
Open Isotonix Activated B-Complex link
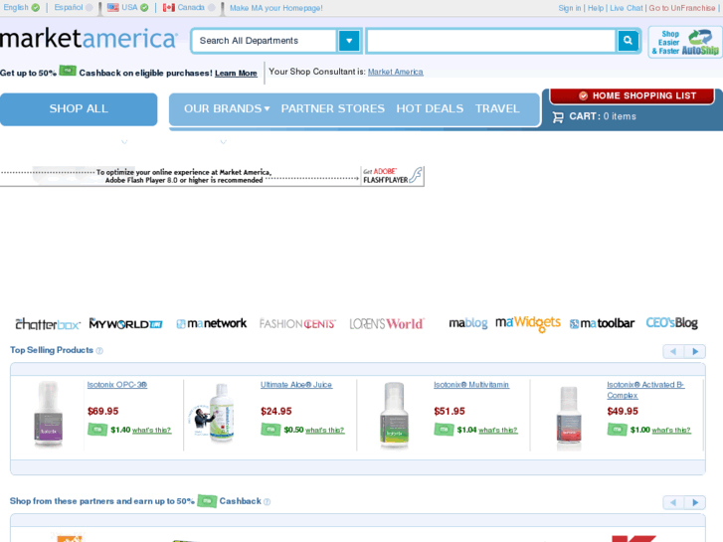click(x=645, y=390)
